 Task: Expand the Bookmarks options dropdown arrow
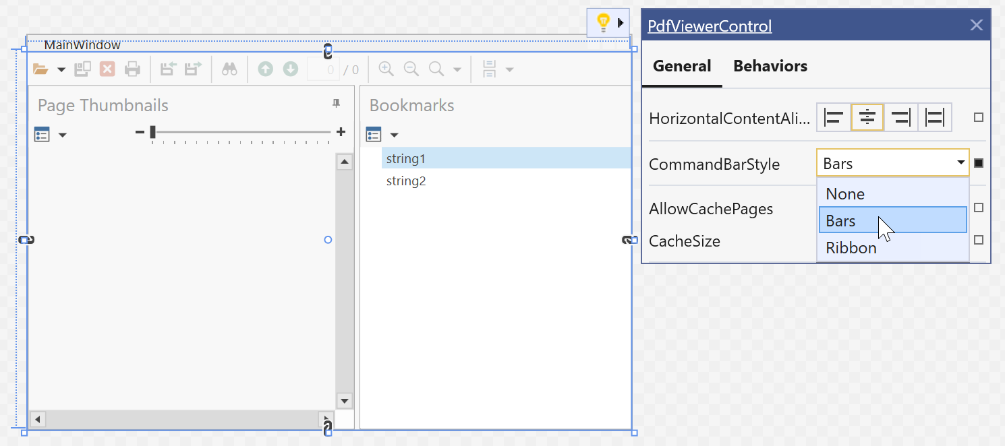[x=395, y=135]
